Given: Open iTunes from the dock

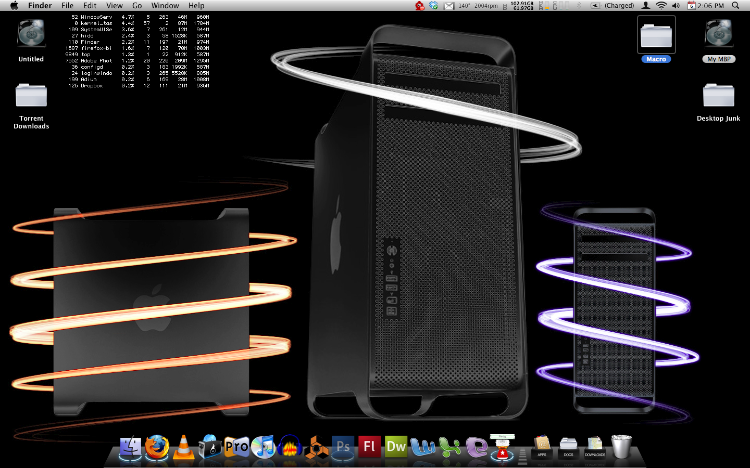Looking at the screenshot, I should click(263, 447).
